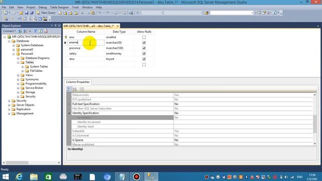322x181 pixels.
Task: Click the Save All icon in toolbar
Action: click(x=32, y=13)
